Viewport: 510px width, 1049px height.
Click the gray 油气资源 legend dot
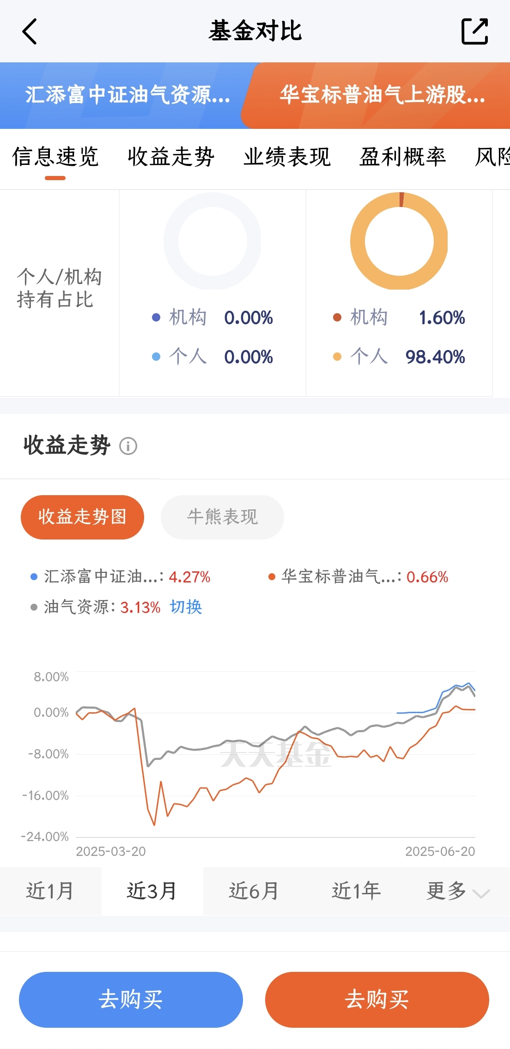pos(34,607)
